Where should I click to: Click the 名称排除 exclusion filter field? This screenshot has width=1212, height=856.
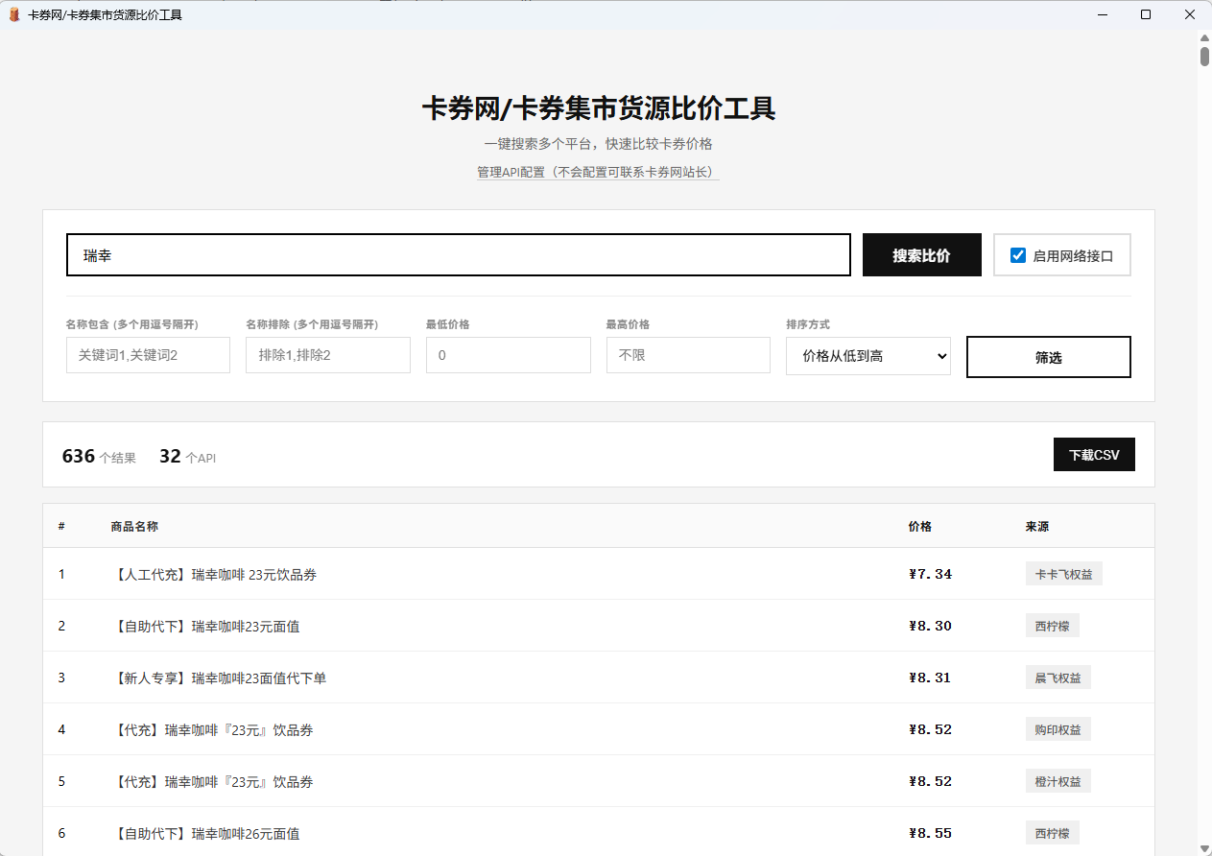tap(327, 354)
